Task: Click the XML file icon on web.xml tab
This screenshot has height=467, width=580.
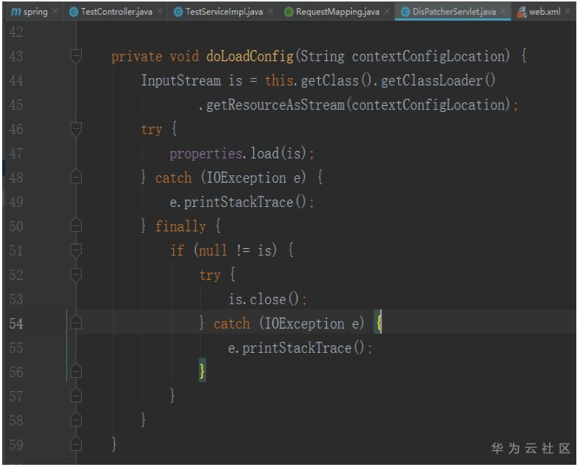Action: pos(522,13)
